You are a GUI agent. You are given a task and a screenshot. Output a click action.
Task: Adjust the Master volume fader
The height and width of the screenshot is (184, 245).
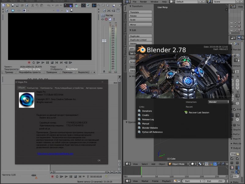[x=104, y=41]
